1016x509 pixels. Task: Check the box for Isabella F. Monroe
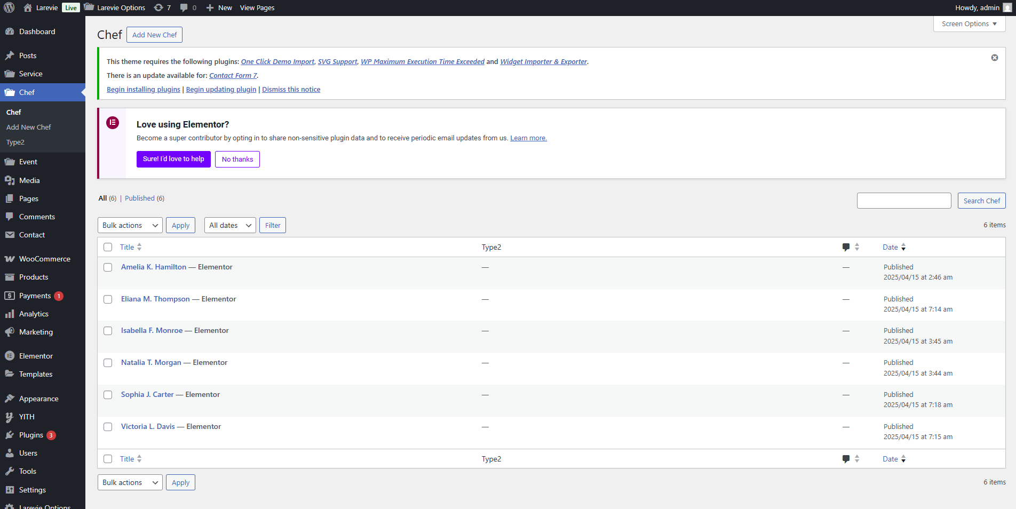[108, 331]
